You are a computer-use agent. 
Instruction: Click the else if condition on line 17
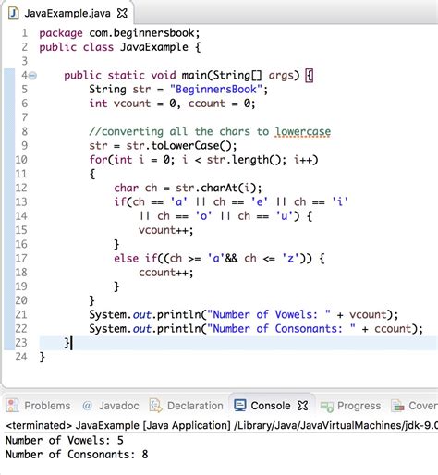pyautogui.click(x=219, y=258)
